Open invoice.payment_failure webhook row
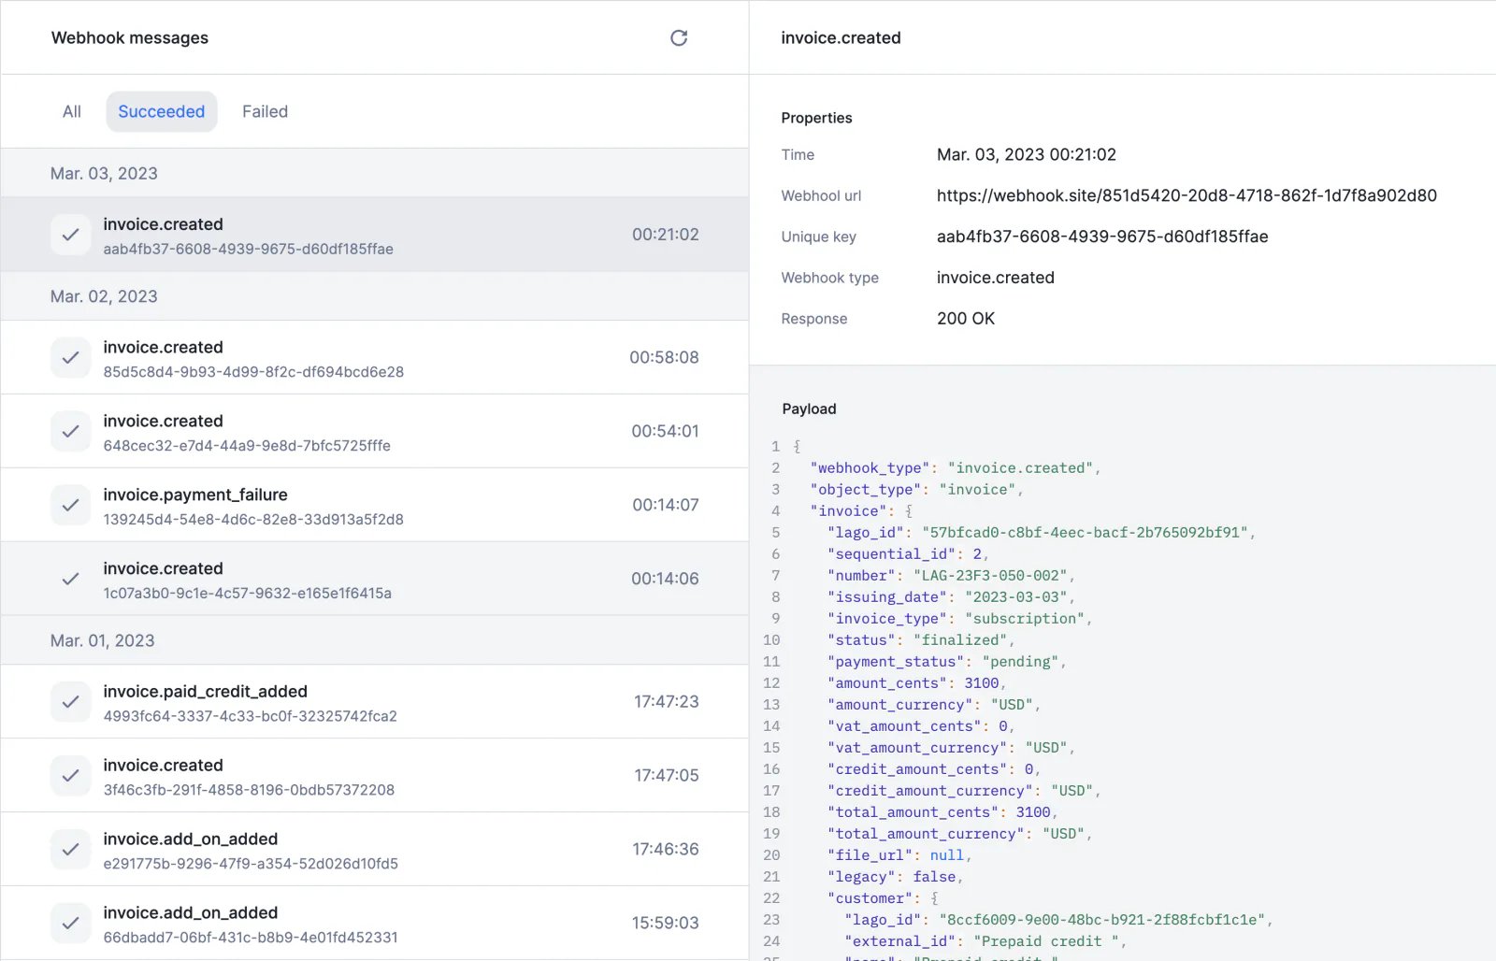Image resolution: width=1496 pixels, height=961 pixels. 375,506
